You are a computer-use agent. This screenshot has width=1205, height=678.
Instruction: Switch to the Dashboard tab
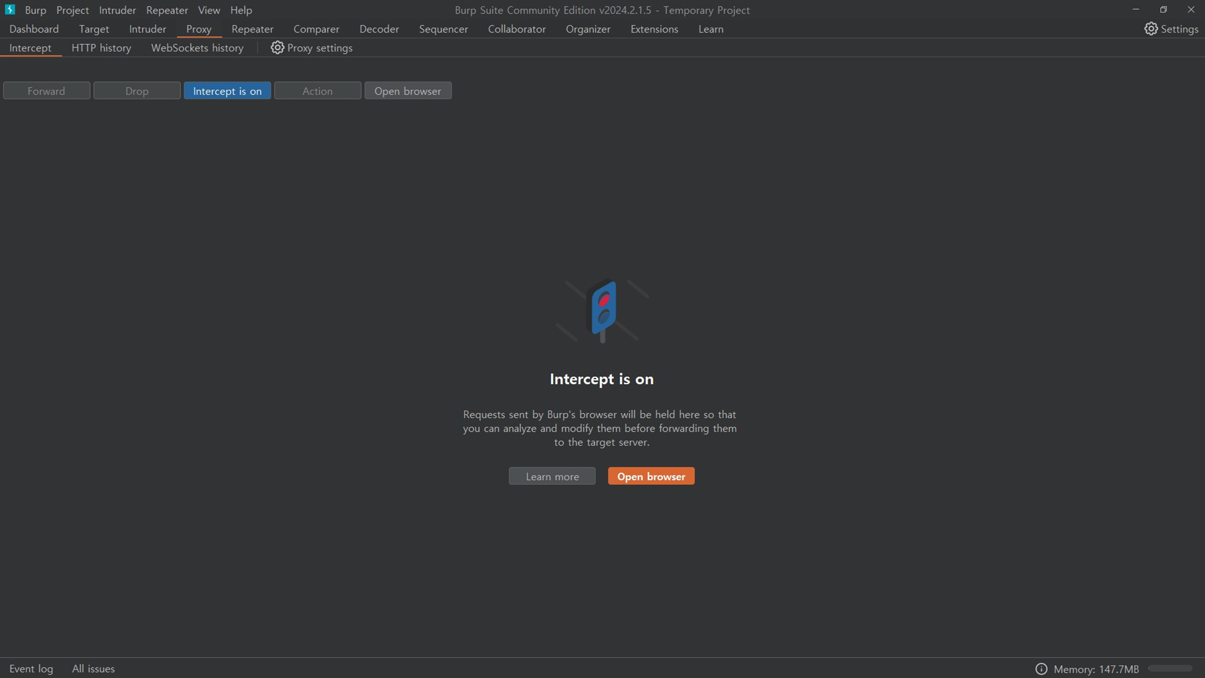[x=34, y=29]
